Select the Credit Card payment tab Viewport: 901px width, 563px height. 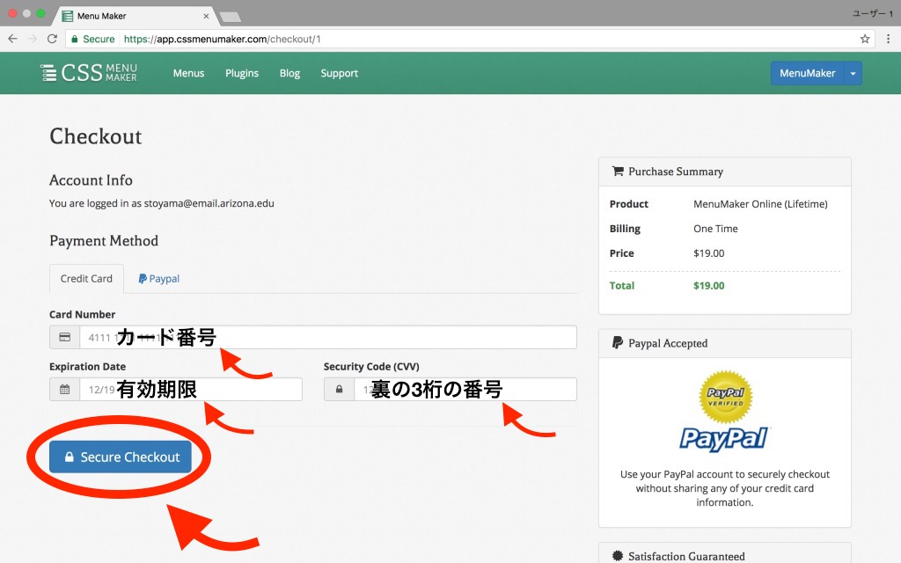[86, 279]
